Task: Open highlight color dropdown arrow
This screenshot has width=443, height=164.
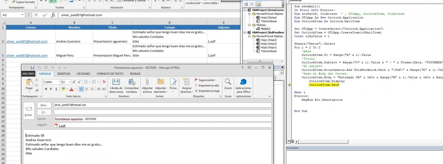Action: click(67, 89)
